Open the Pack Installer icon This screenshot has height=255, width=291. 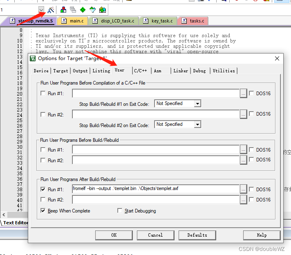point(103,10)
